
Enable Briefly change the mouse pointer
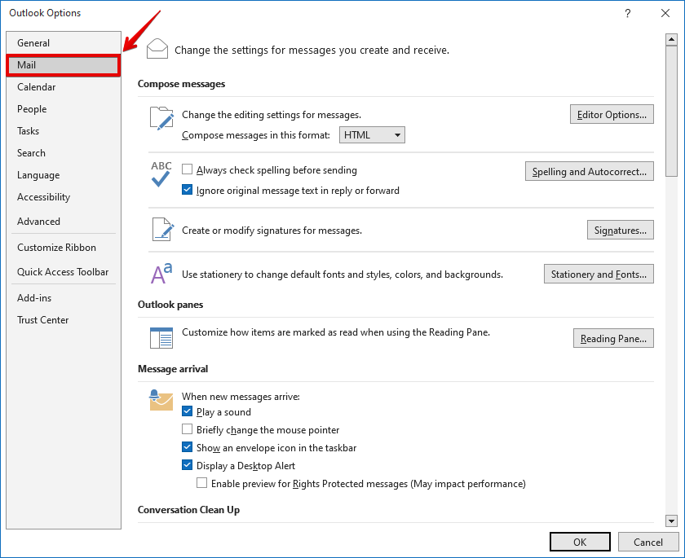point(187,429)
